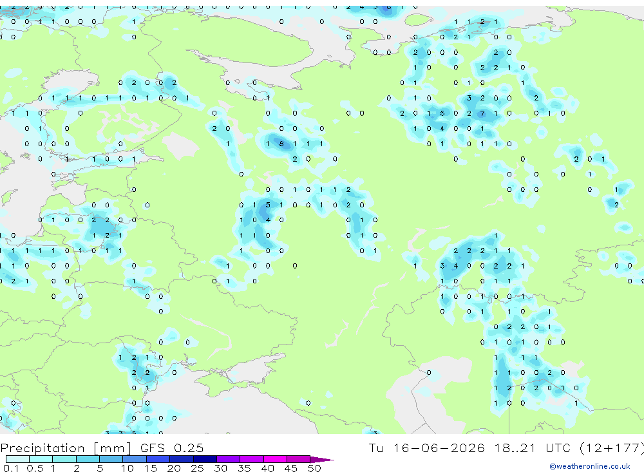Select the 0.5–1 mm legend color swatch
Screen dimensions: 644x472
click(x=41, y=459)
